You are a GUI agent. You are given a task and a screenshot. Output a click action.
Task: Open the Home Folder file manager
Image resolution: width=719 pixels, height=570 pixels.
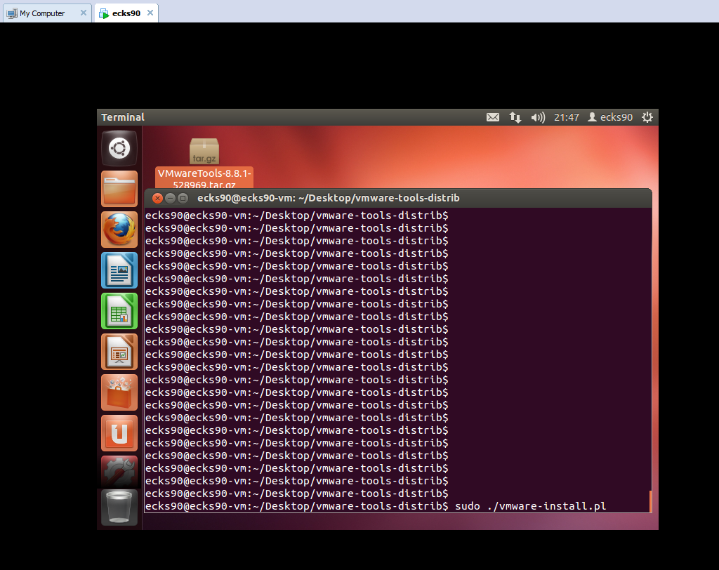pos(119,189)
